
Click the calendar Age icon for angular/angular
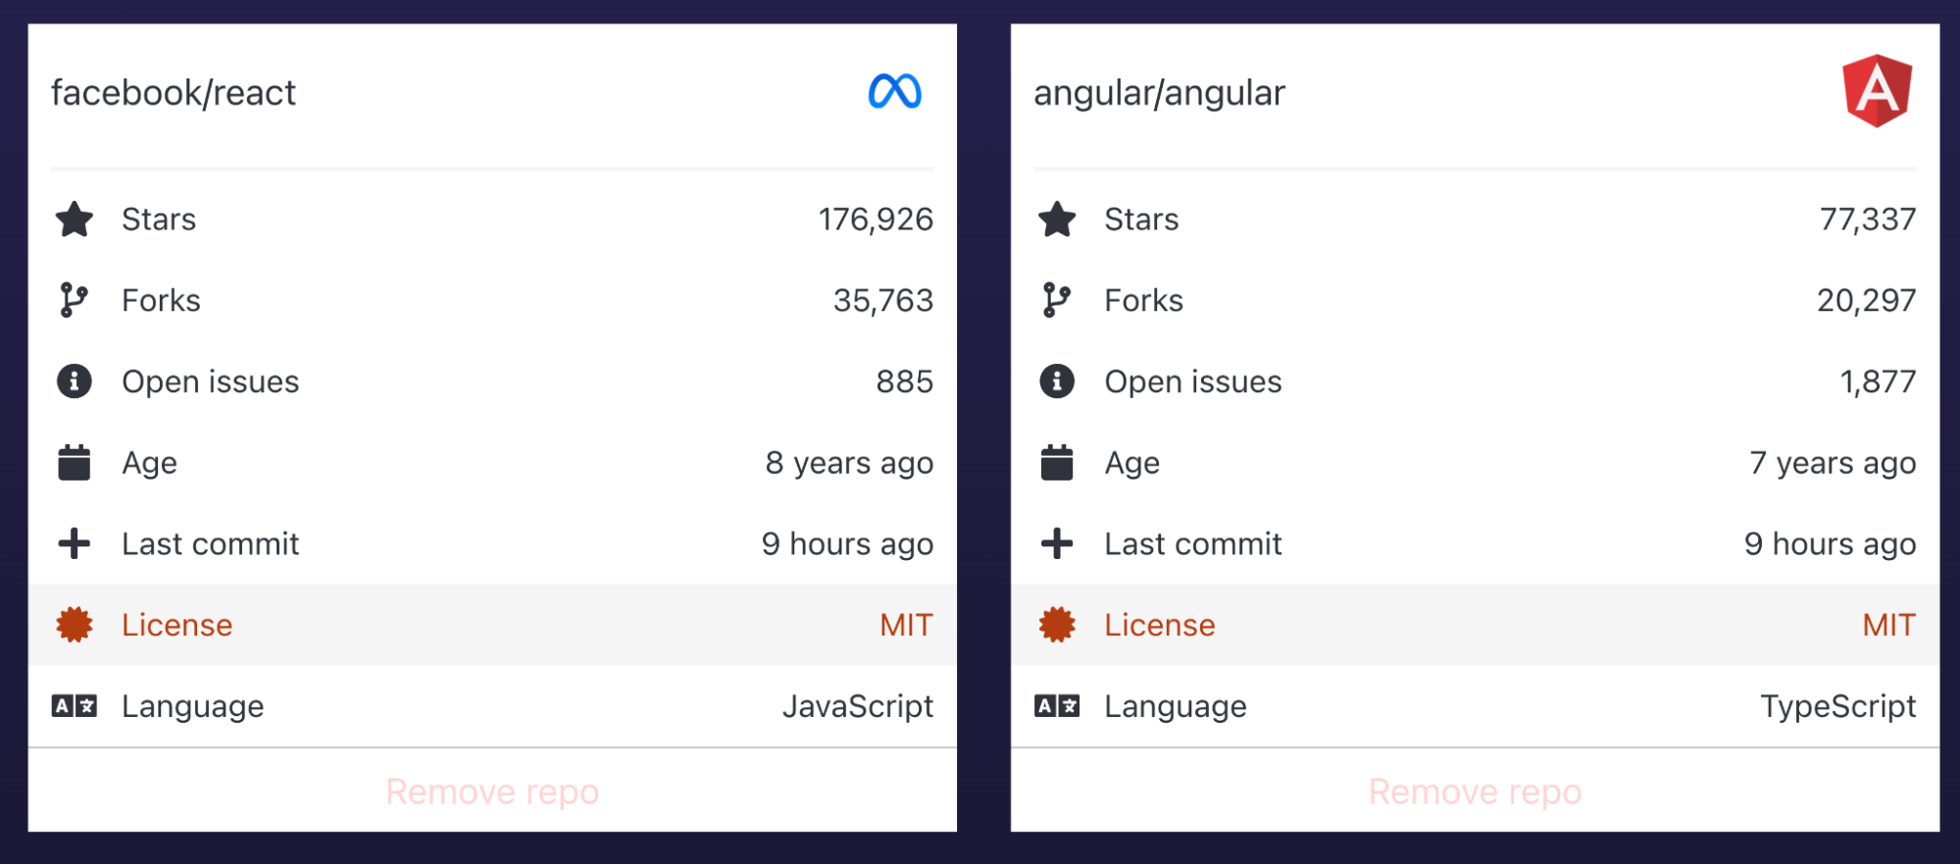point(1057,463)
